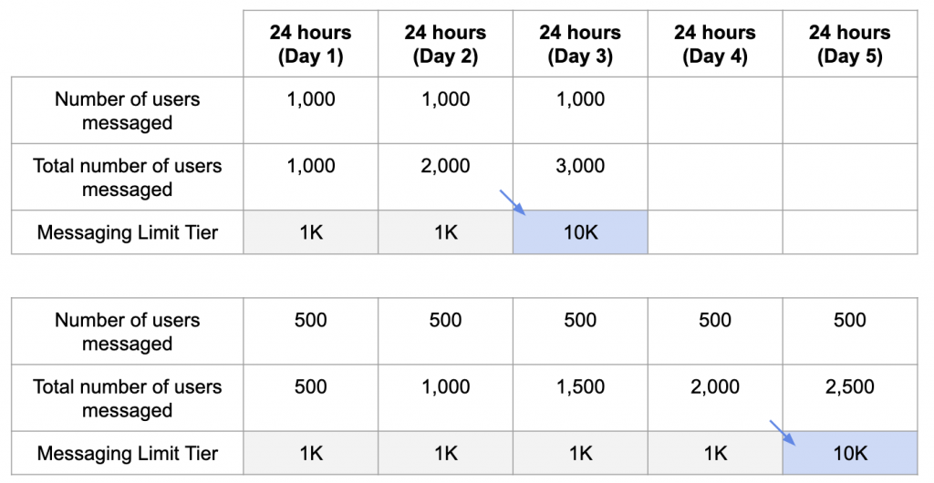Click the gray 1K cell under Day 4 in bottom table
This screenshot has height=483, width=934.
[x=715, y=453]
